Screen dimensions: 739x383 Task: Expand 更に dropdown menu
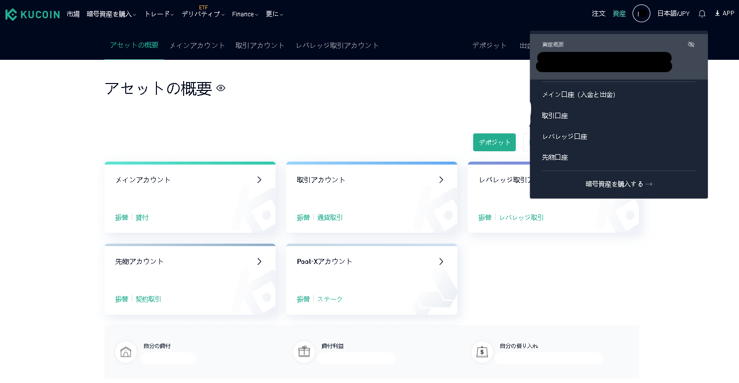274,14
